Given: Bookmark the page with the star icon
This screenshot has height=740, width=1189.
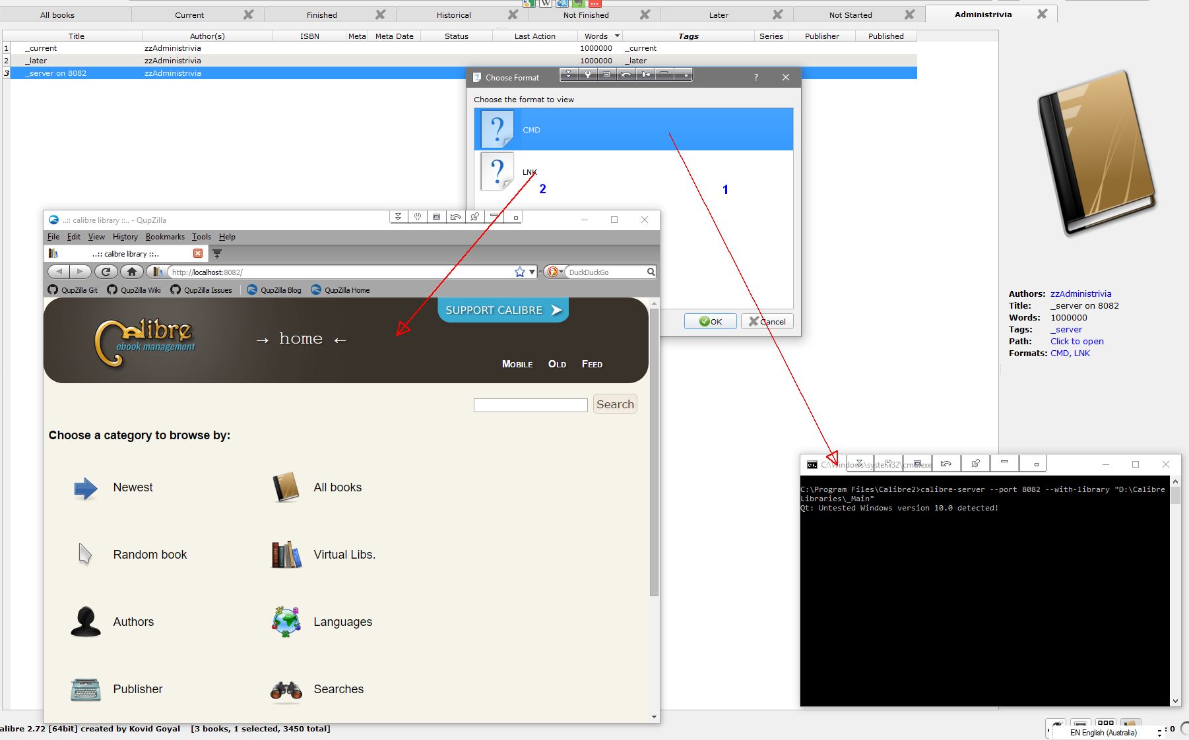Looking at the screenshot, I should coord(520,272).
